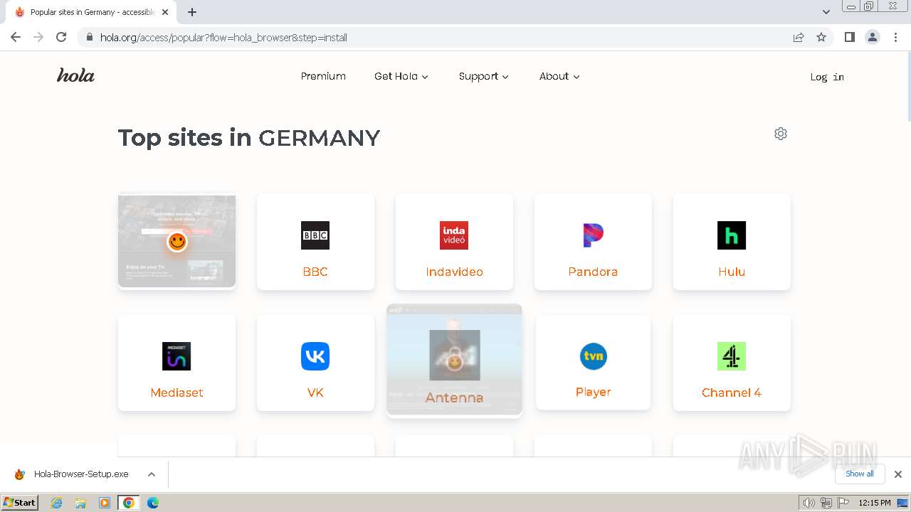Go to the hola home logo

point(75,75)
